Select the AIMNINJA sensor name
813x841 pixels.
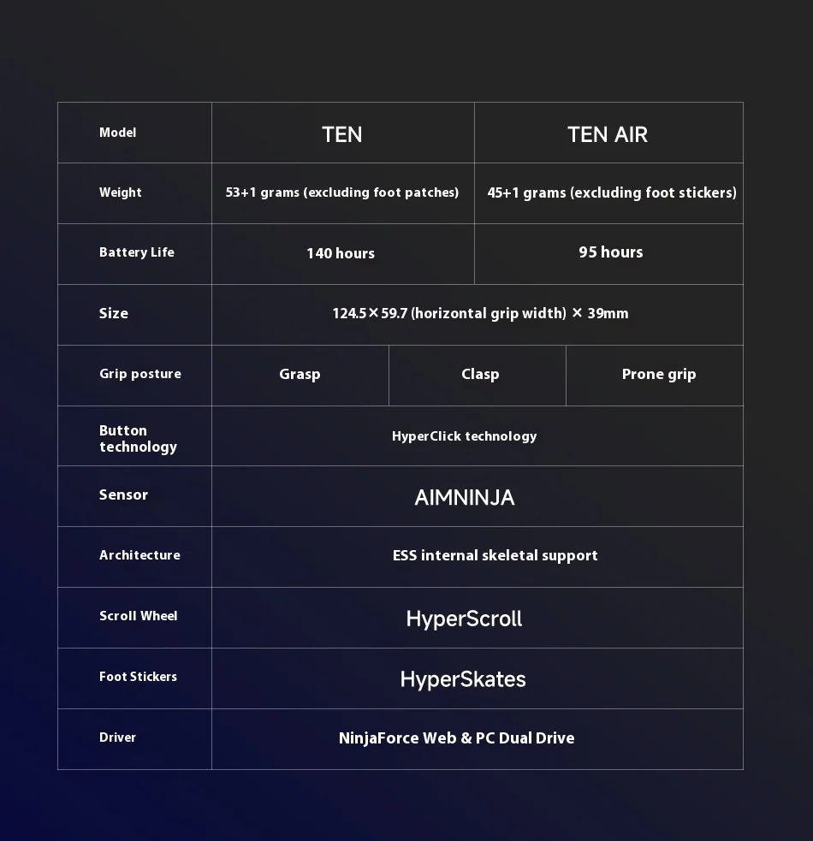(x=464, y=497)
